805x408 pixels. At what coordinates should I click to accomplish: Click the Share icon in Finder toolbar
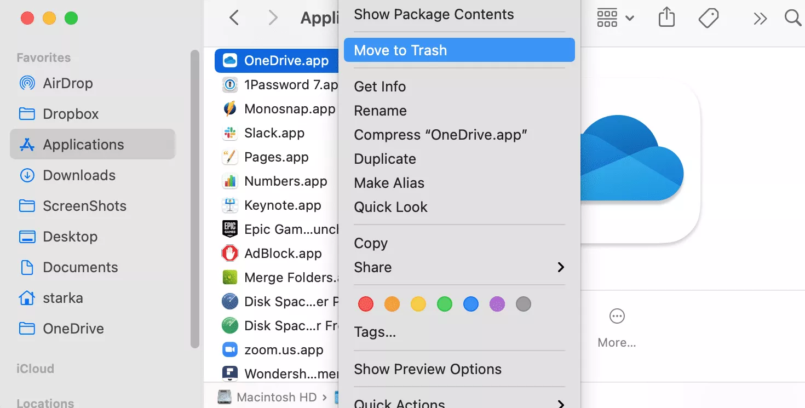coord(666,18)
